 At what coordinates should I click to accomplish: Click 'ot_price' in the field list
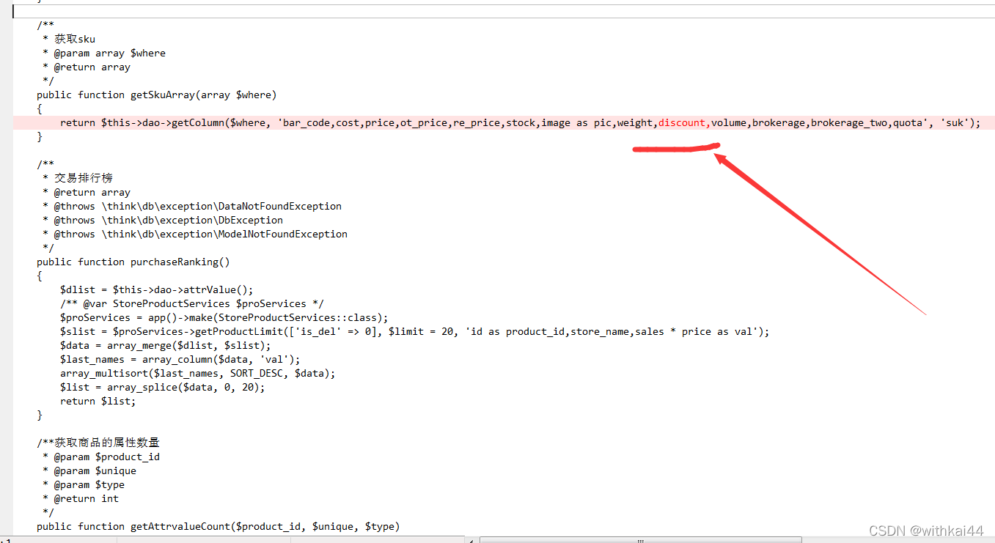click(x=424, y=122)
